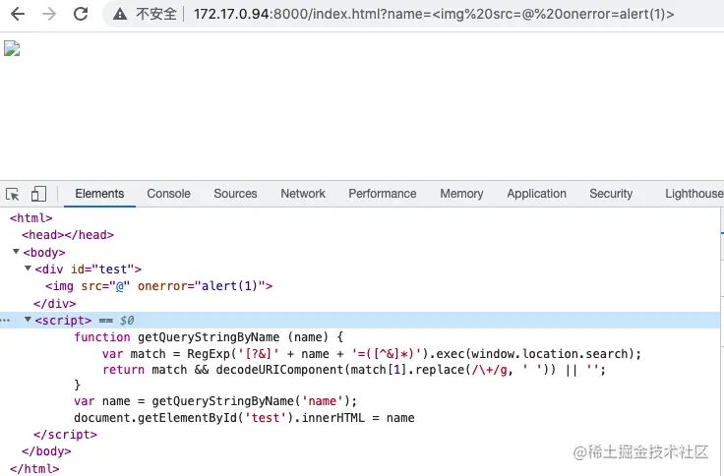Select the <head></head> node
The width and height of the screenshot is (724, 476).
click(68, 235)
